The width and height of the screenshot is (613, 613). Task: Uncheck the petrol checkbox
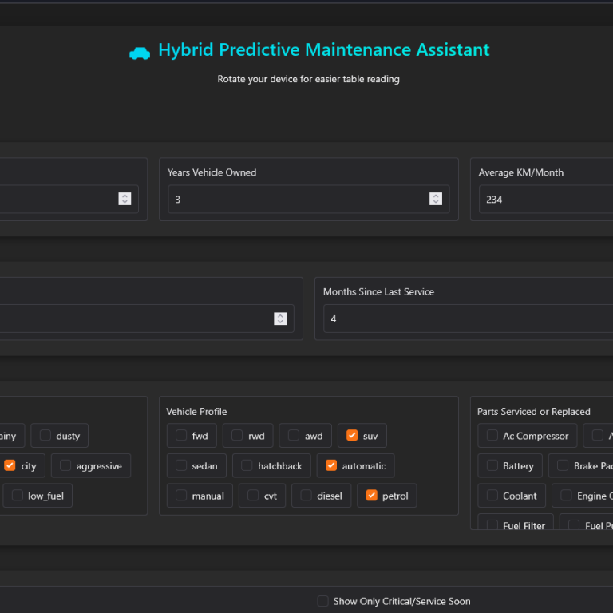coord(371,496)
